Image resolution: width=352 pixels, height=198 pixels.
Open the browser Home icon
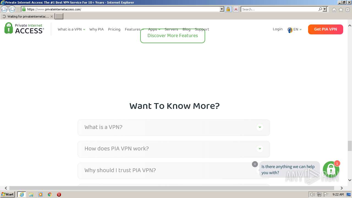coord(334,10)
